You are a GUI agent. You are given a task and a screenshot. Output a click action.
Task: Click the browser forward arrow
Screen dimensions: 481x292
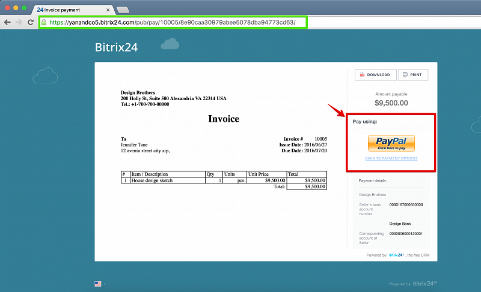point(19,22)
